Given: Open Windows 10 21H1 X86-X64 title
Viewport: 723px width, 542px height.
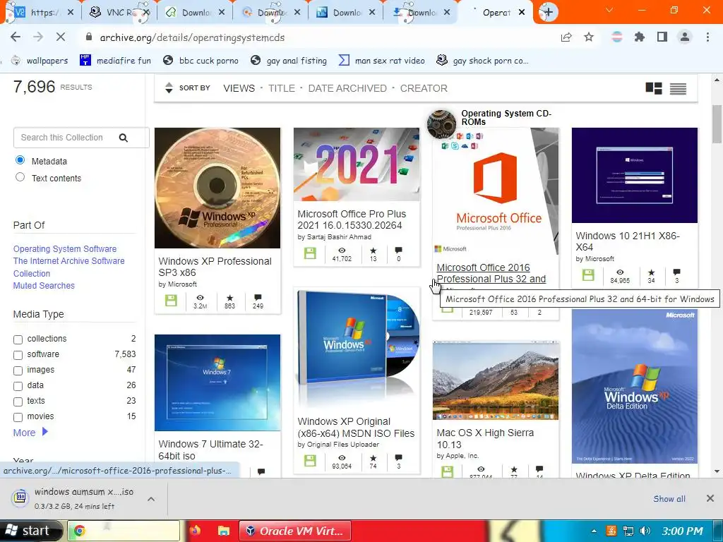Looking at the screenshot, I should 628,241.
